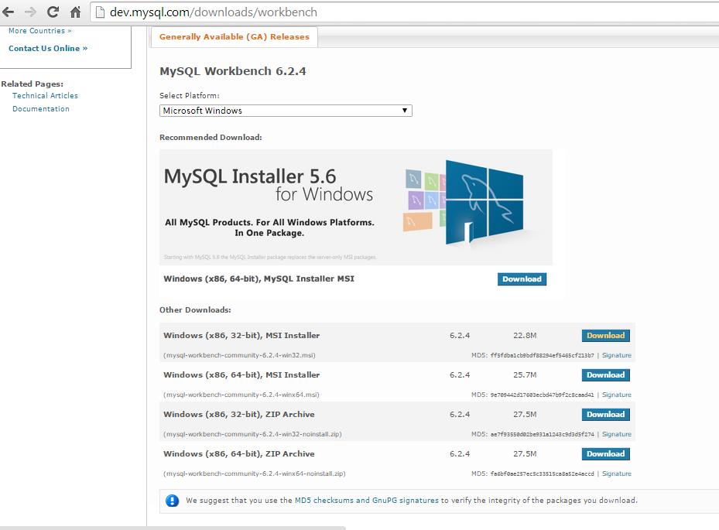The width and height of the screenshot is (719, 530).
Task: Click the page icon in address bar
Action: [100, 12]
